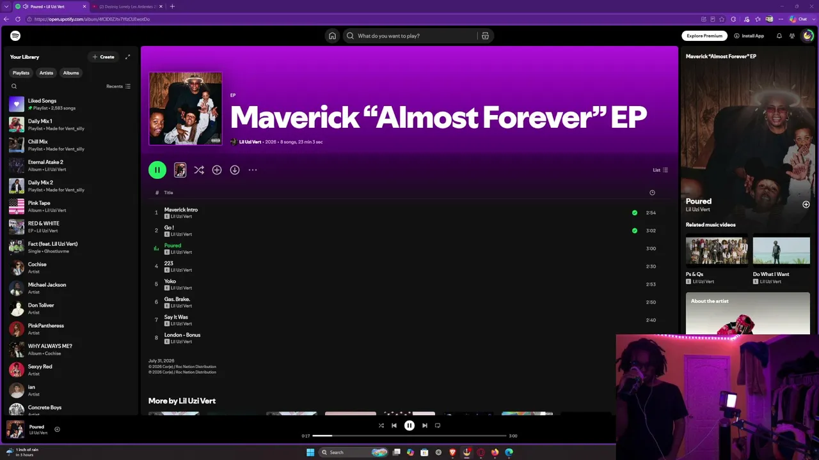The width and height of the screenshot is (819, 460).
Task: Go to the previous track
Action: [394, 425]
